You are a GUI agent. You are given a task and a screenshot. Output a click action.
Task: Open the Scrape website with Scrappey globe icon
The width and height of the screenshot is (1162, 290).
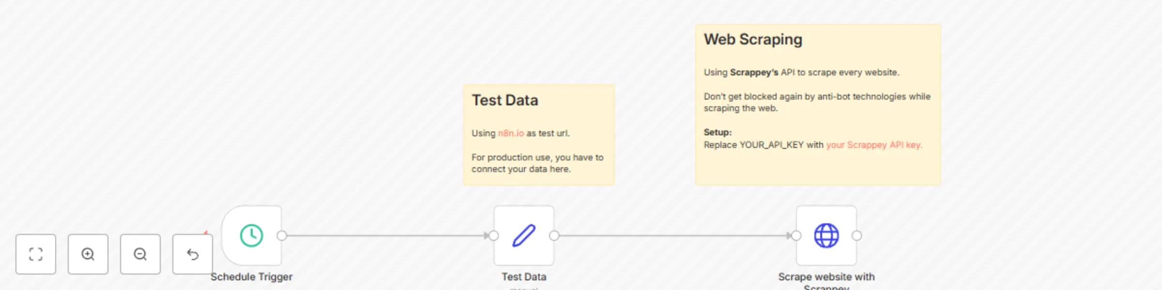point(826,235)
